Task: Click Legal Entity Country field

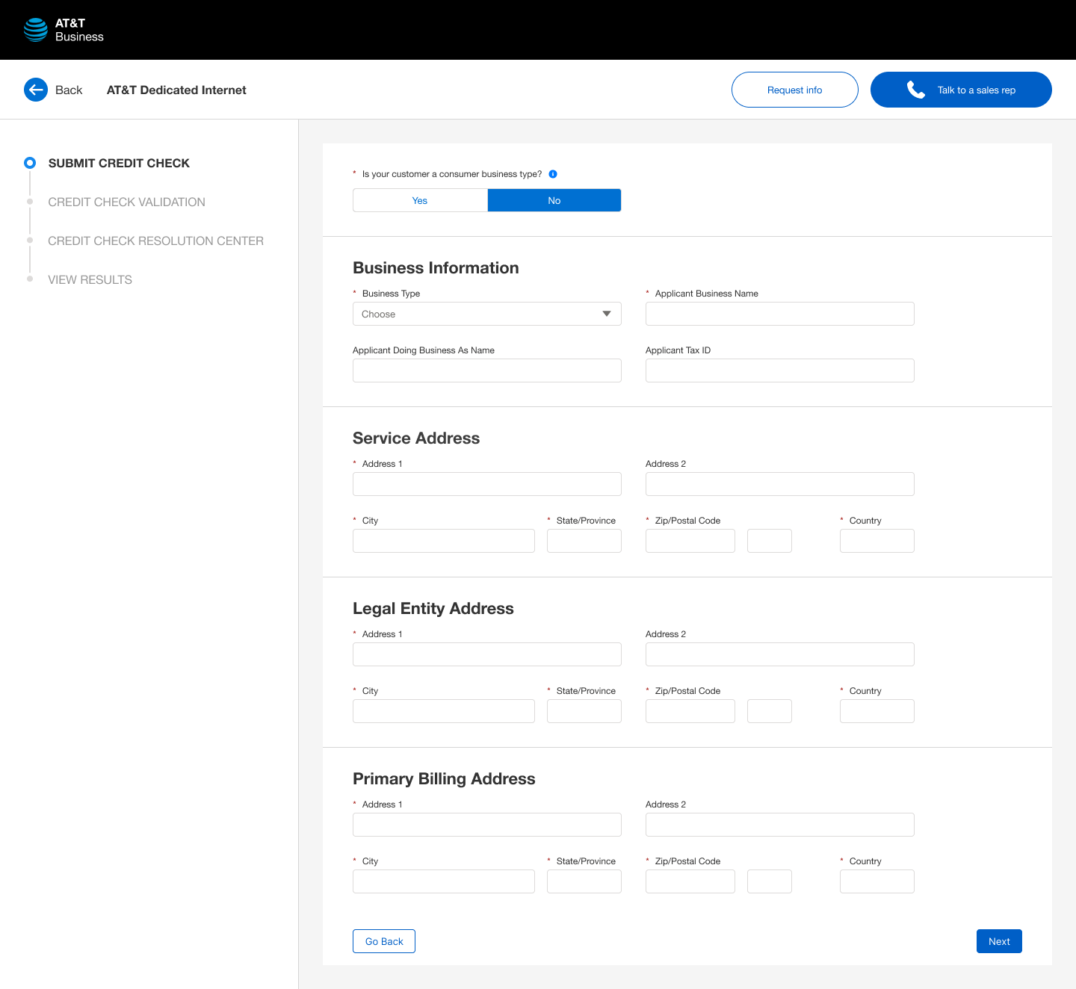Action: pos(877,711)
